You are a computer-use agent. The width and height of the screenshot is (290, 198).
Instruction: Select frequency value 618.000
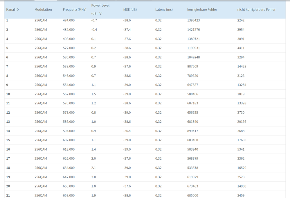69,149
